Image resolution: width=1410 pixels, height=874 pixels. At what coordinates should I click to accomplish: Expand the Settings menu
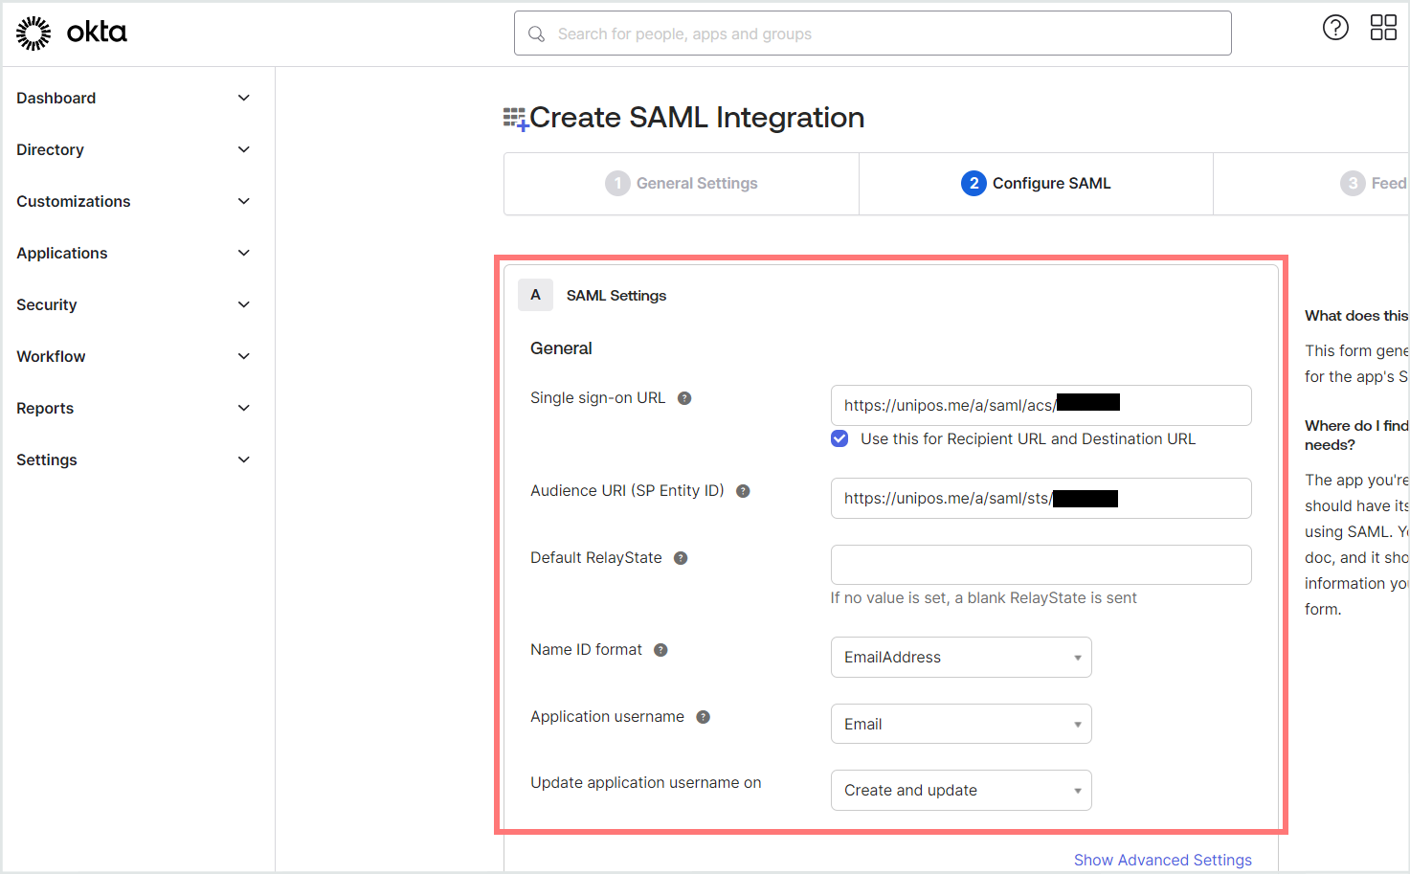pos(133,459)
